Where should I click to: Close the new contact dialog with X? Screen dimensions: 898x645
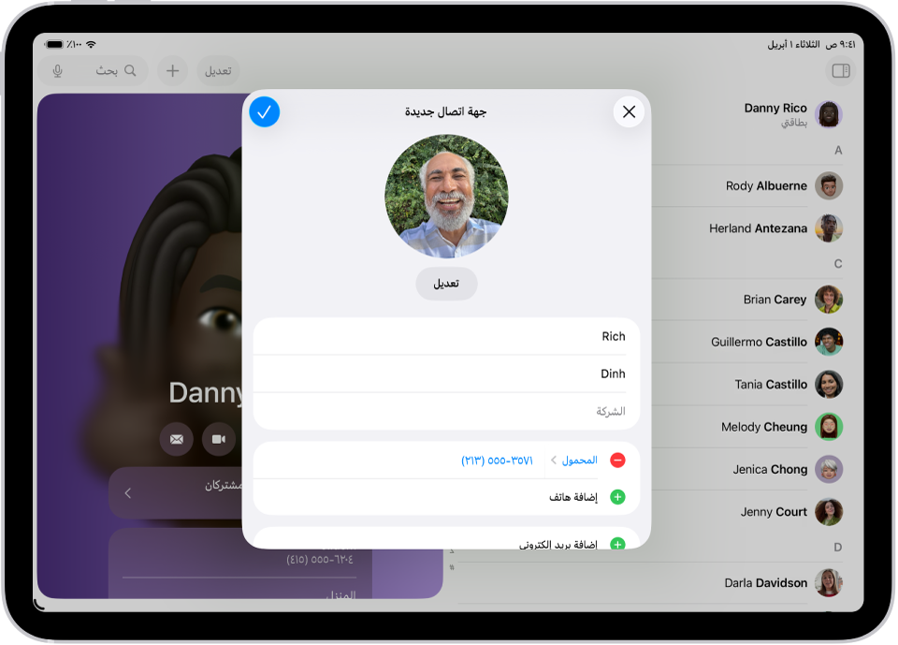pos(629,111)
